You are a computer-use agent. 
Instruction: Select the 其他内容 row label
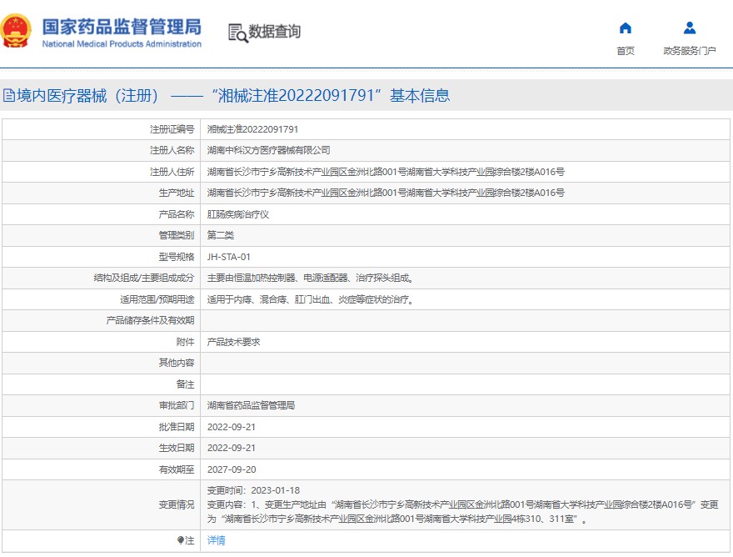pyautogui.click(x=177, y=363)
